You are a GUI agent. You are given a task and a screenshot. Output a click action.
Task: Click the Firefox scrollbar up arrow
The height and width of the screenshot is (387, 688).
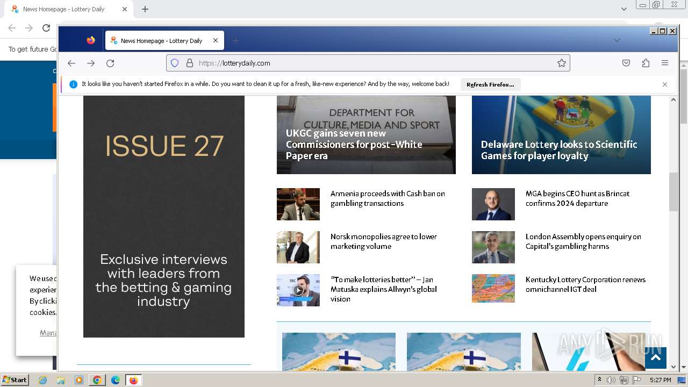click(x=673, y=100)
